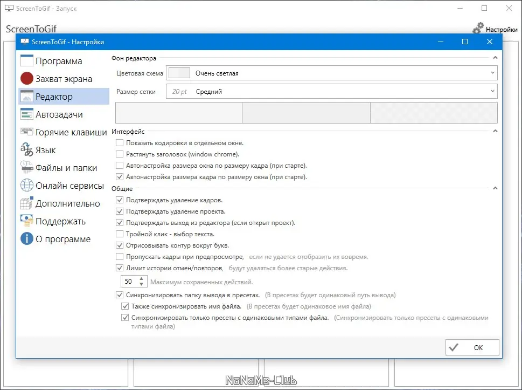The width and height of the screenshot is (522, 390).
Task: Click the gears icon next to Настройки in main window
Action: click(478, 29)
